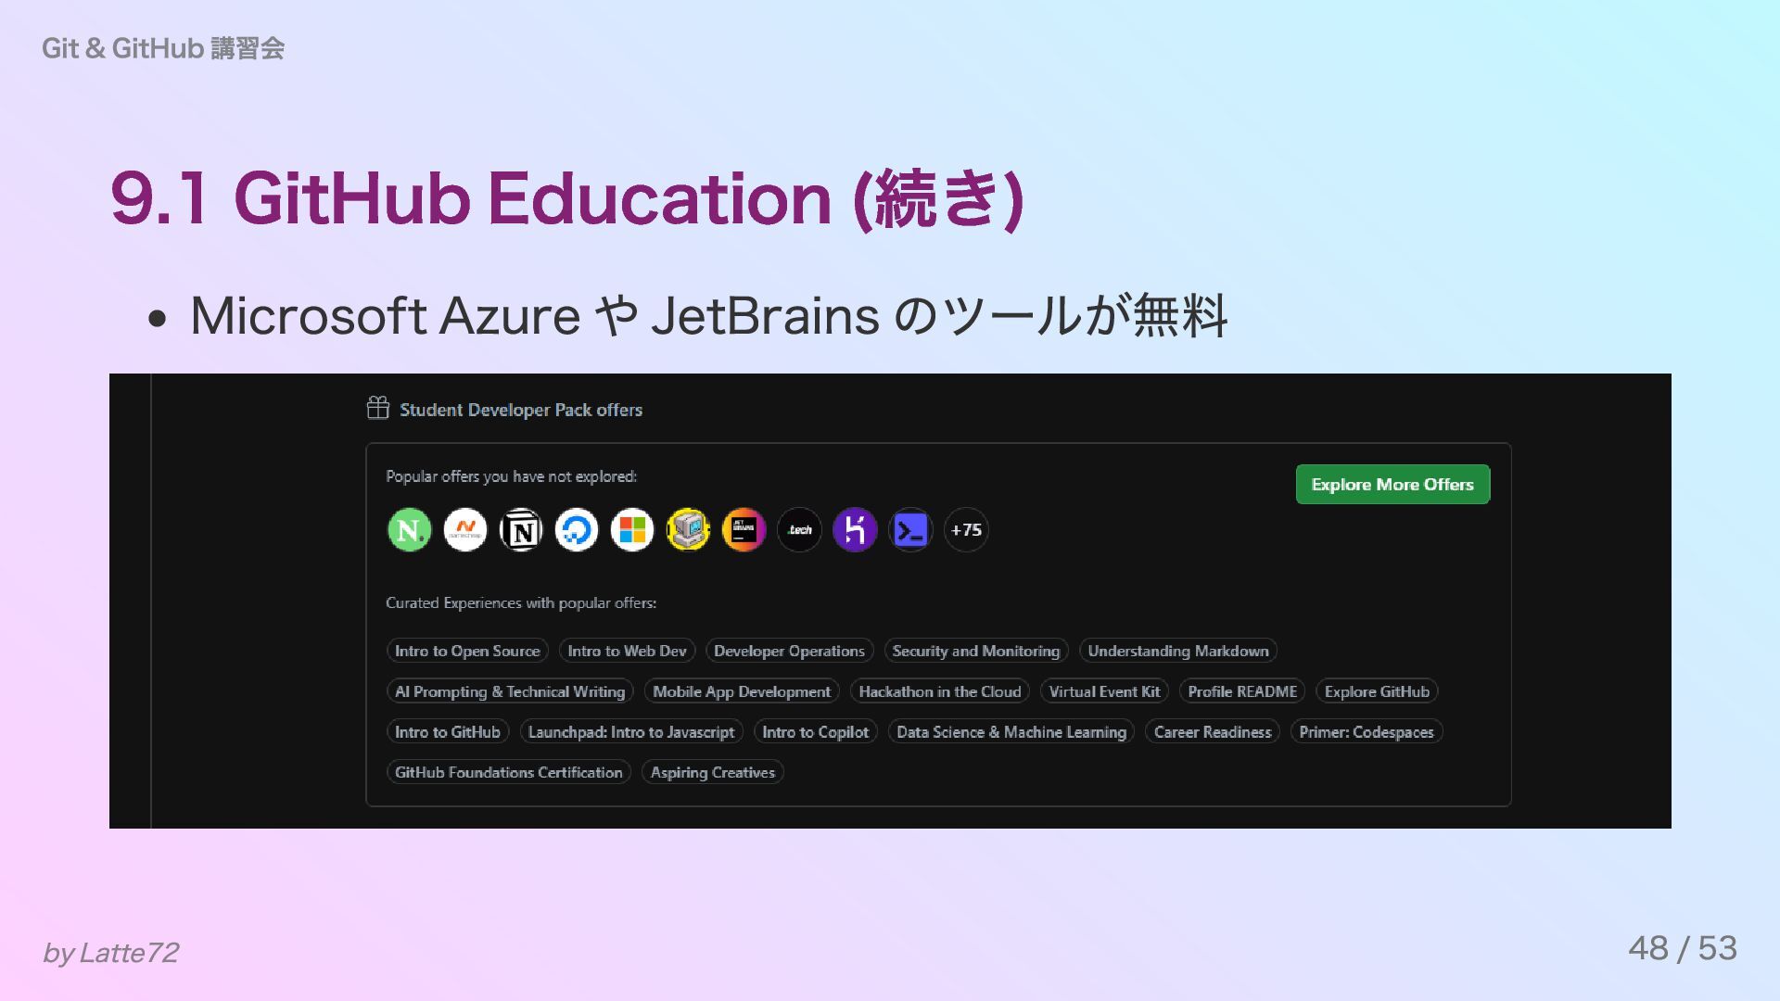Open the .tech domains offer icon
This screenshot has width=1780, height=1001.
799,530
